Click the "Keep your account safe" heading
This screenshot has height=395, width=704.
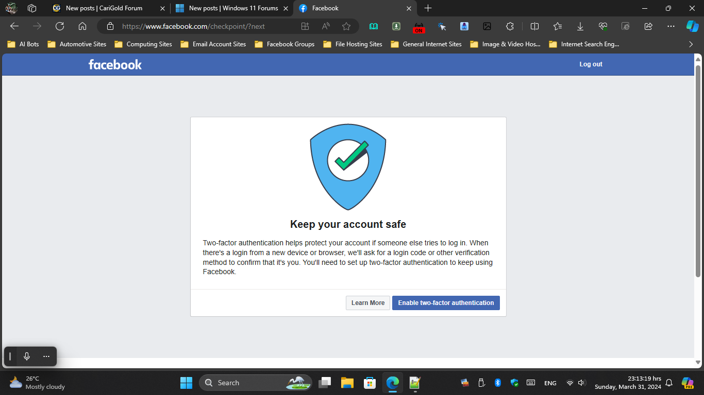348,224
